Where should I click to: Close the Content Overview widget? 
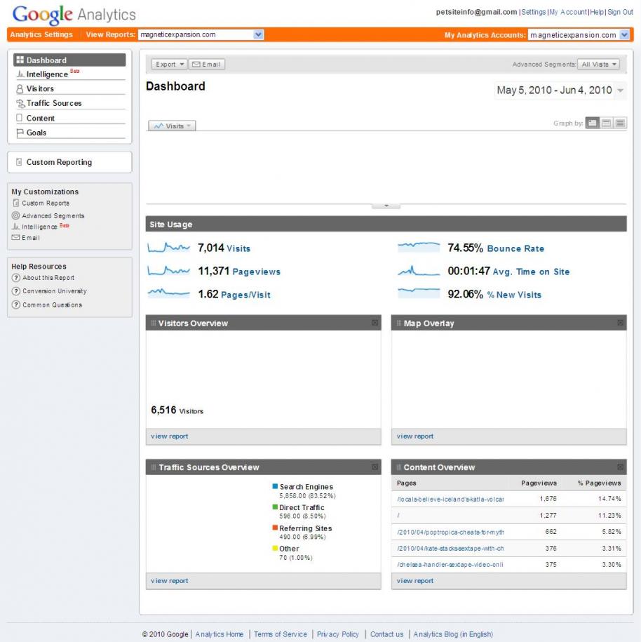[620, 467]
